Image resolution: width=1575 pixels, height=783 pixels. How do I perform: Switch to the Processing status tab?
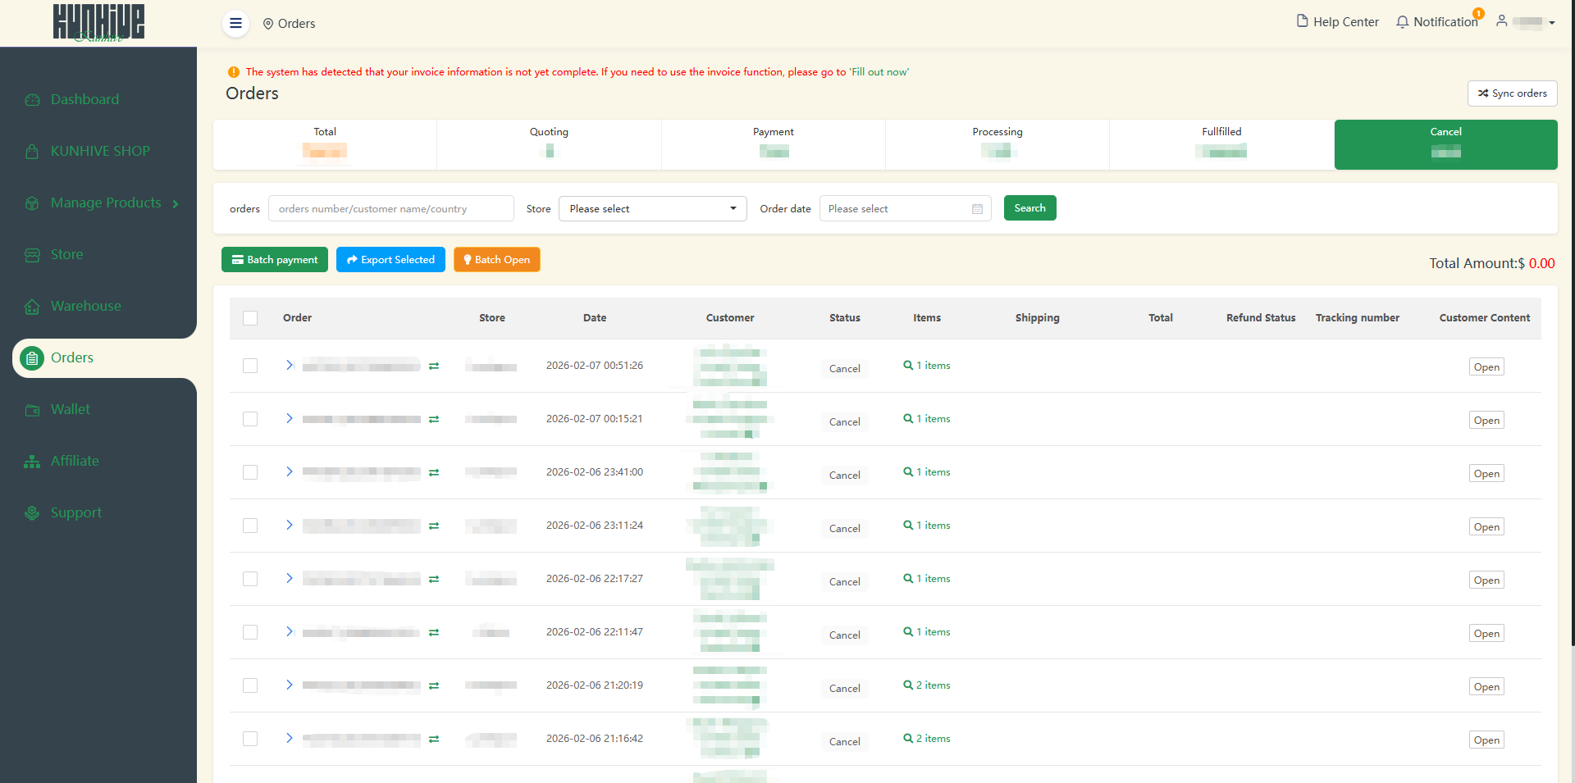point(997,144)
